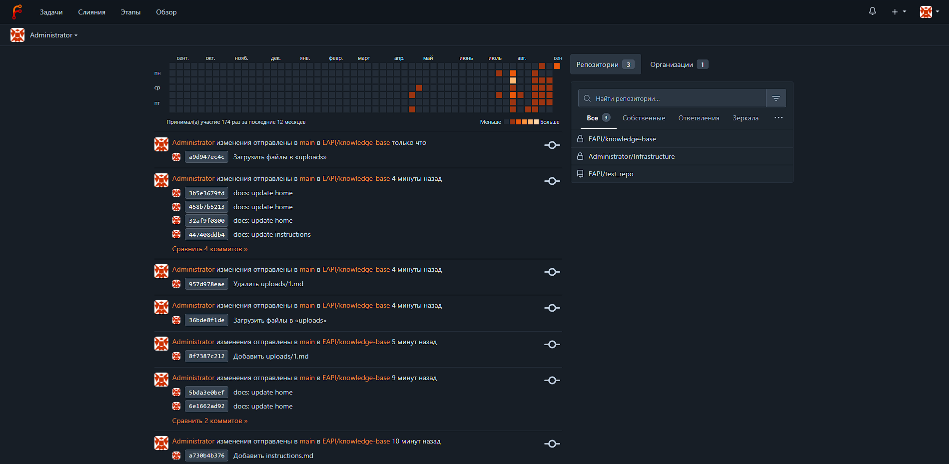Screen dimensions: 949x464
Task: Click the commit icon beside the a9d947ec4c push
Action: pyautogui.click(x=552, y=145)
